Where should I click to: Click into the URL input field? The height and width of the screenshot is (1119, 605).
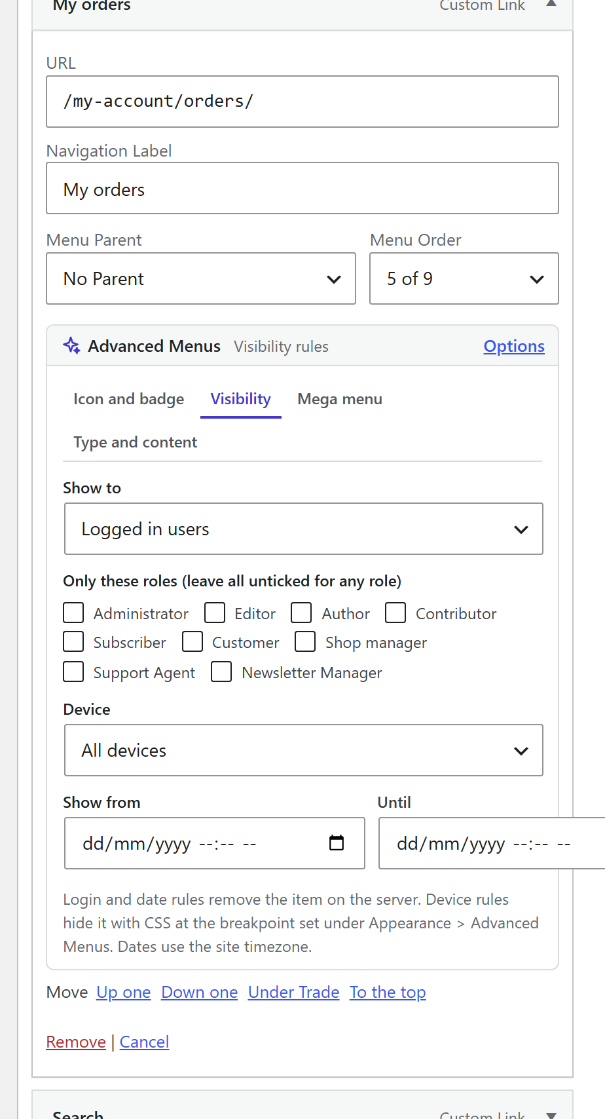(x=302, y=102)
